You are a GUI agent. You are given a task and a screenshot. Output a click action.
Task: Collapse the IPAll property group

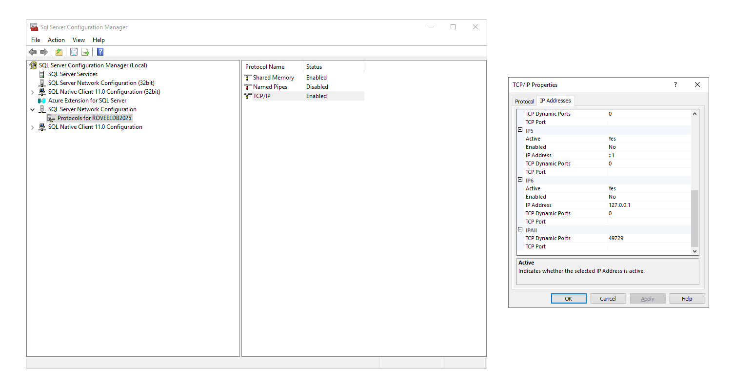tap(520, 230)
